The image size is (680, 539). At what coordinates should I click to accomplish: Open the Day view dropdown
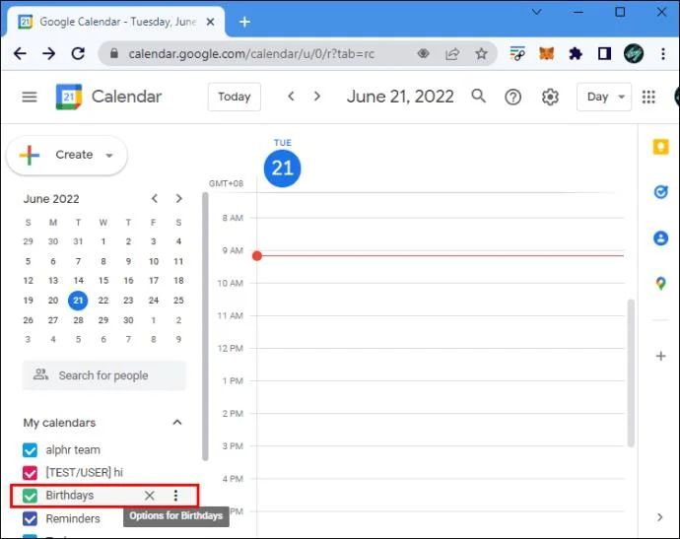[604, 97]
